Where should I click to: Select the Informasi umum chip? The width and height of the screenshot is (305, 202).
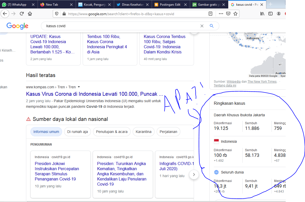pyautogui.click(x=46, y=132)
